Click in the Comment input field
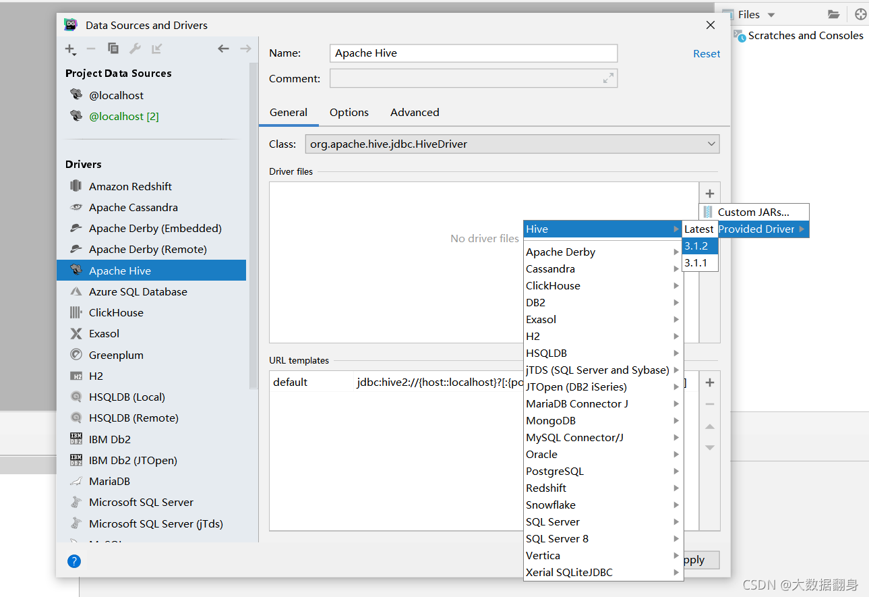 point(474,78)
